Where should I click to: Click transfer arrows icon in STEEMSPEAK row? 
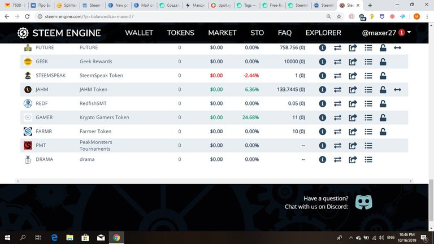point(337,76)
